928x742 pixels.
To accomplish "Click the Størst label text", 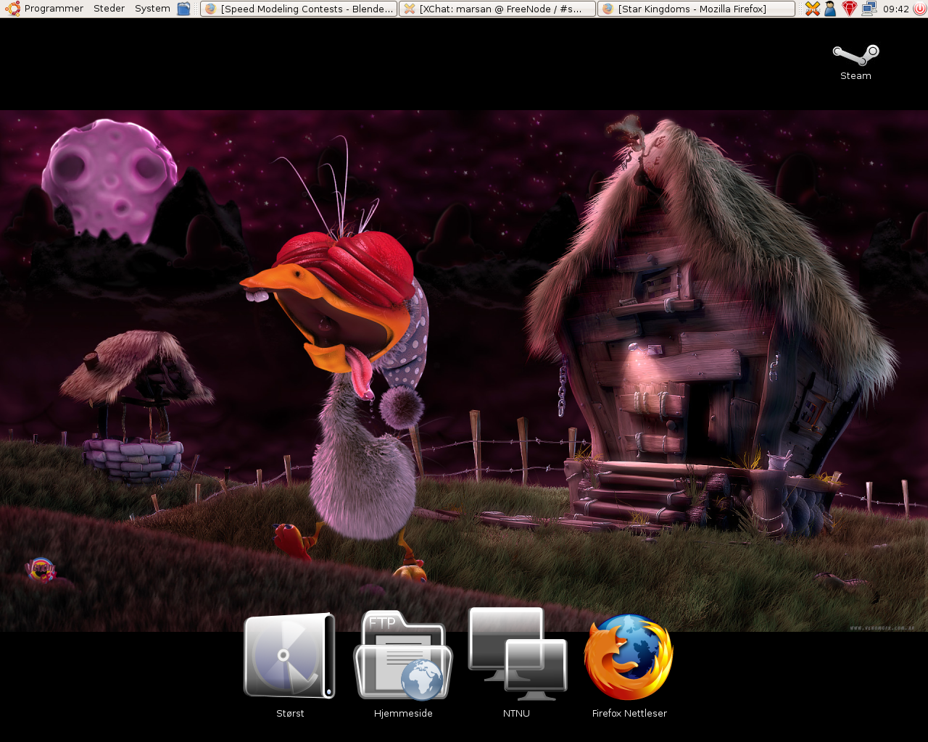I will tap(290, 714).
